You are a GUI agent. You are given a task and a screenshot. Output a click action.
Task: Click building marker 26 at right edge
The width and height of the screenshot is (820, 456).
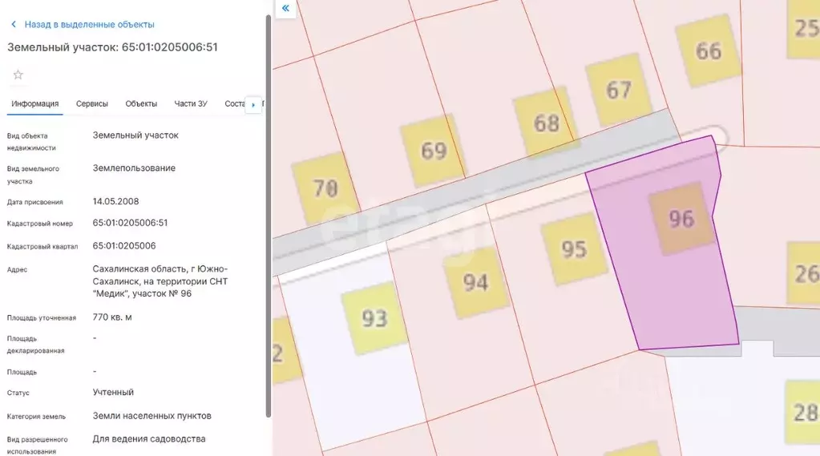[804, 274]
